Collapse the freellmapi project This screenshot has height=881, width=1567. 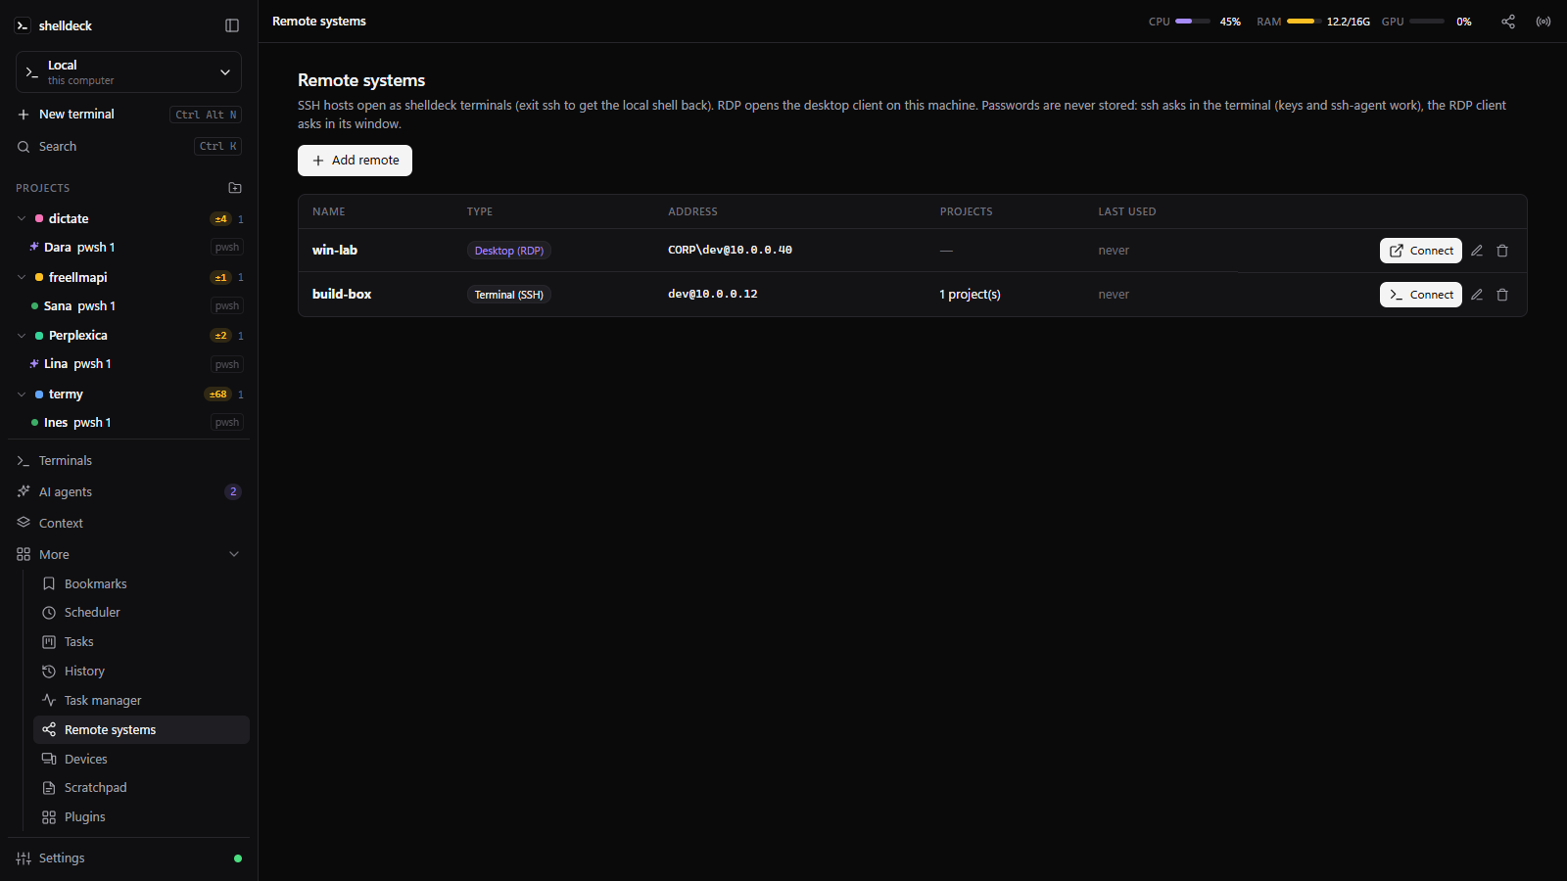(22, 278)
